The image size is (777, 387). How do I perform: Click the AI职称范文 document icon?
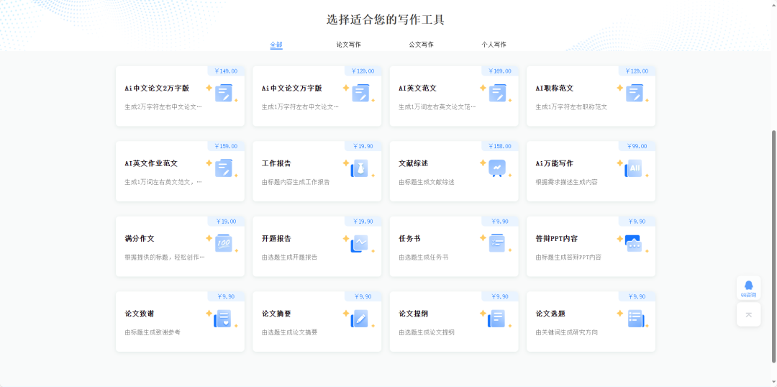(x=635, y=94)
